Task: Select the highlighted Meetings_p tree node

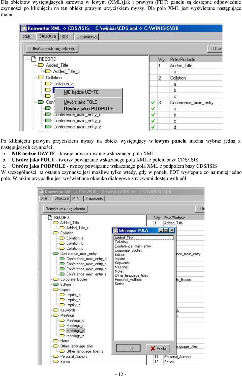Action: coord(75,331)
